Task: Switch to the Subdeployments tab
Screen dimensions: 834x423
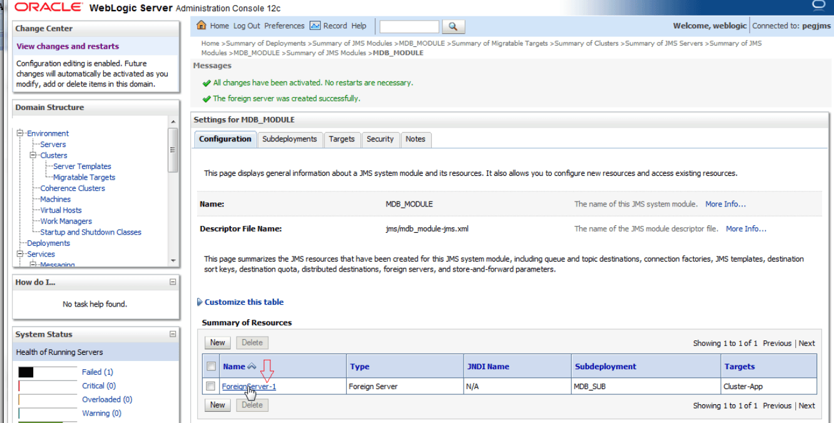Action: pyautogui.click(x=290, y=140)
